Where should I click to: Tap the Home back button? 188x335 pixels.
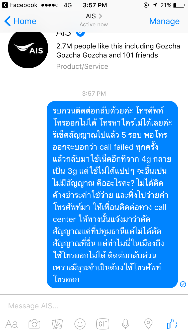point(20,21)
